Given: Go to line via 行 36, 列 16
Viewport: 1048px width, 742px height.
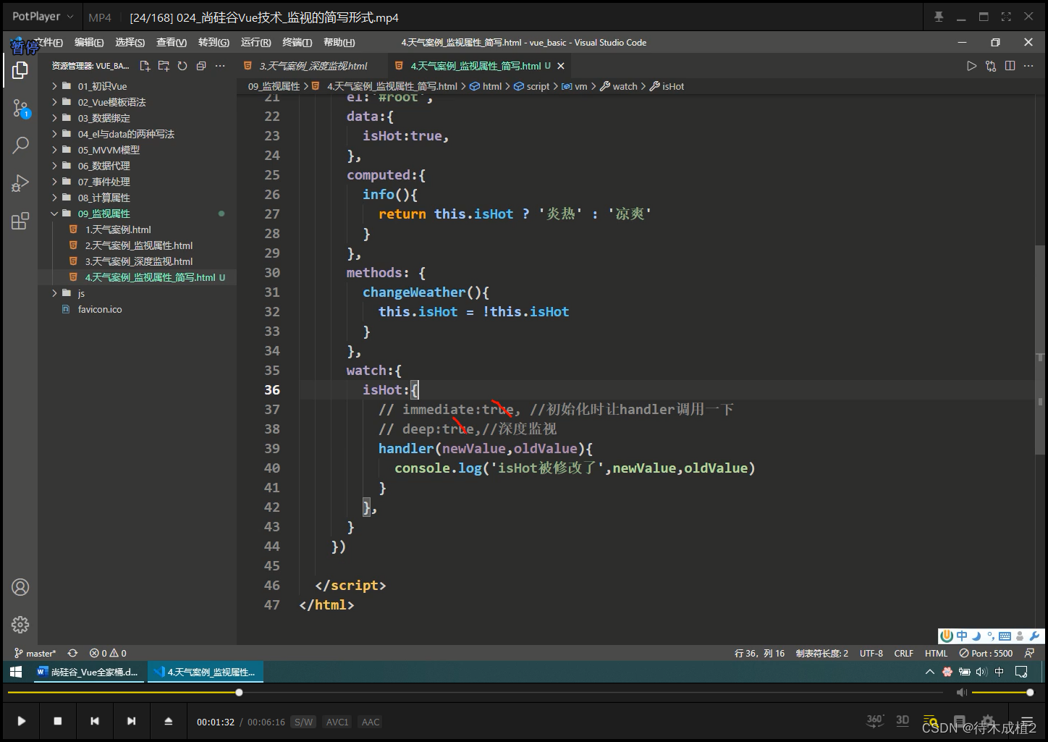Looking at the screenshot, I should pos(759,653).
